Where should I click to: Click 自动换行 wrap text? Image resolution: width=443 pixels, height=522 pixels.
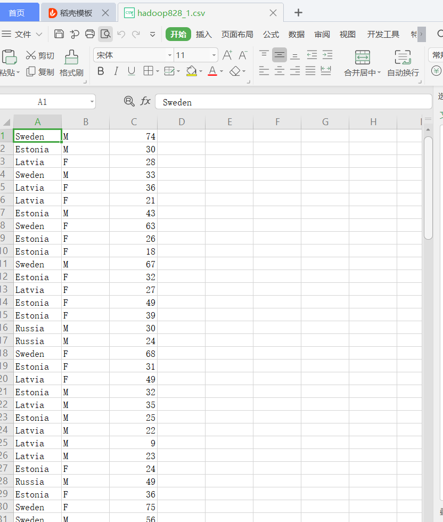tap(403, 63)
